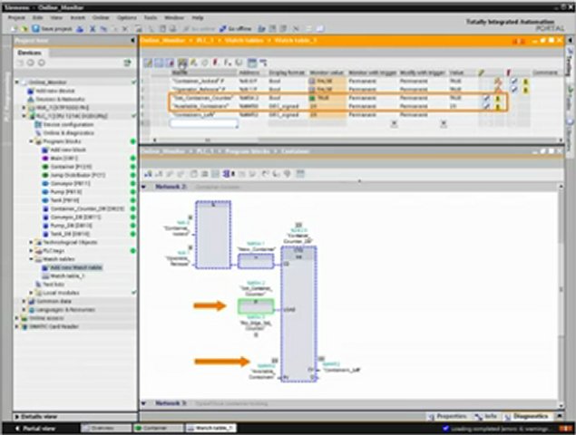Click the empty name input field in watch table

tap(204, 122)
